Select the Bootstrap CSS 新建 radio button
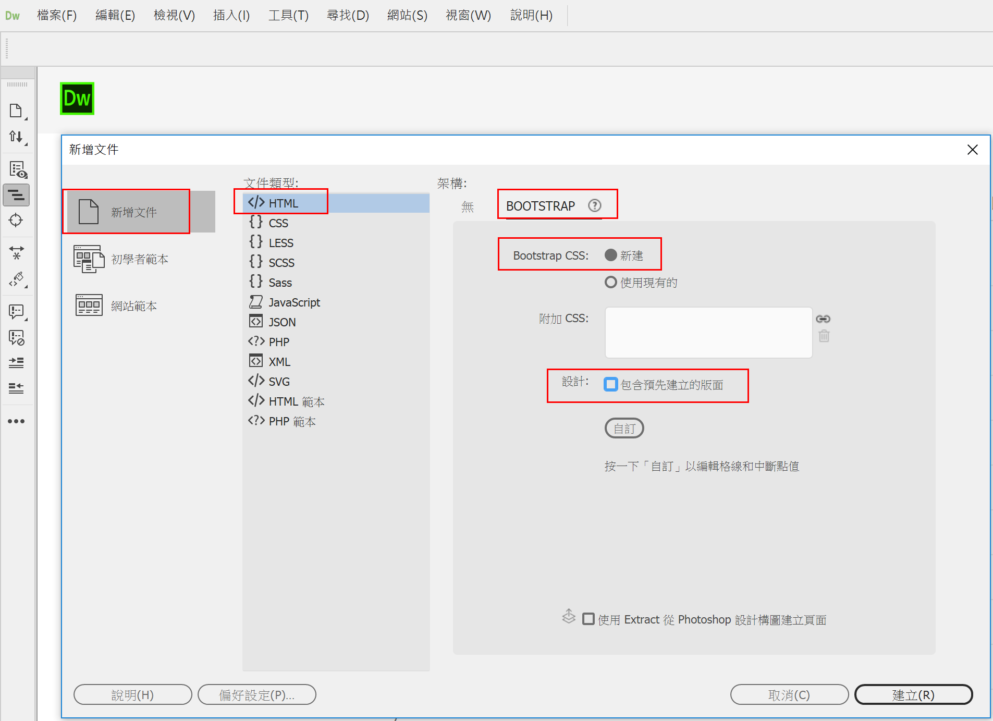Viewport: 993px width, 721px height. [610, 255]
